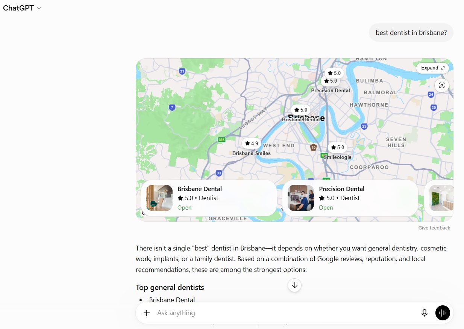Viewport: 464px width, 329px height.
Task: Click the Give feedback link
Action: coord(434,228)
